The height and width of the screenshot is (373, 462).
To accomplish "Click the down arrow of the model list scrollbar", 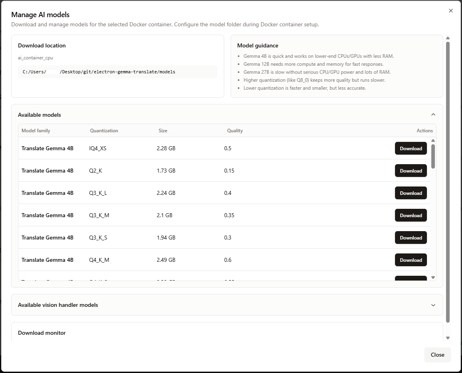I will (x=433, y=277).
